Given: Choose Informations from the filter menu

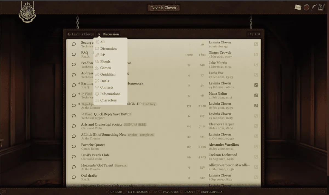Looking at the screenshot, I should (110, 94).
